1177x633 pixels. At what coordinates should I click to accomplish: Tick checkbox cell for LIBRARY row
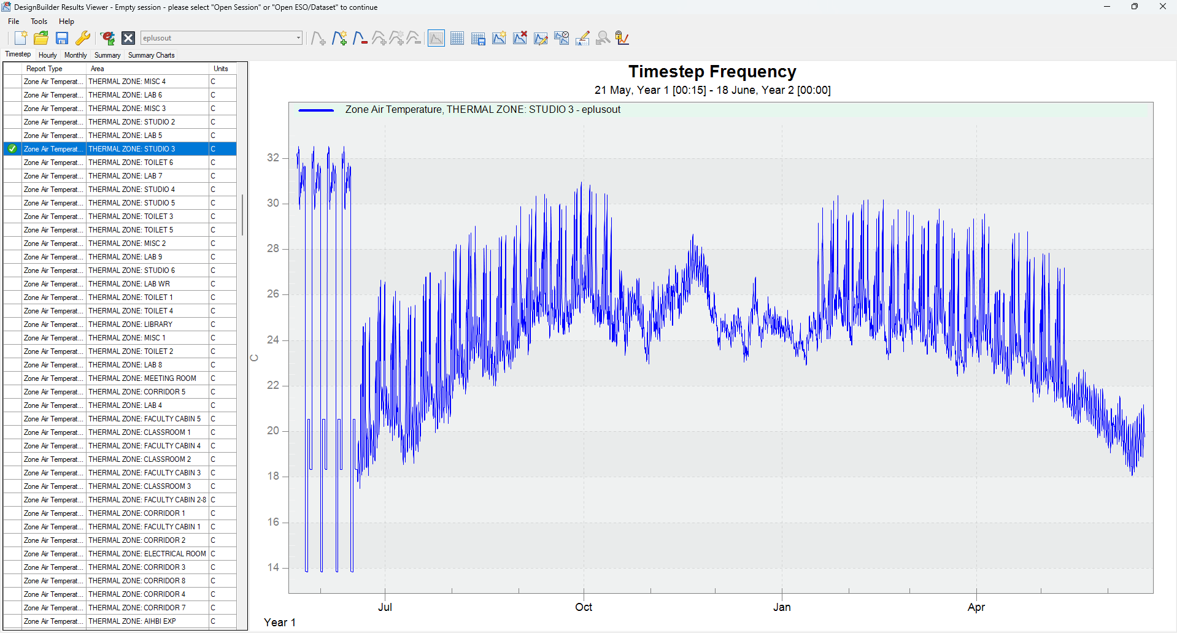point(12,324)
